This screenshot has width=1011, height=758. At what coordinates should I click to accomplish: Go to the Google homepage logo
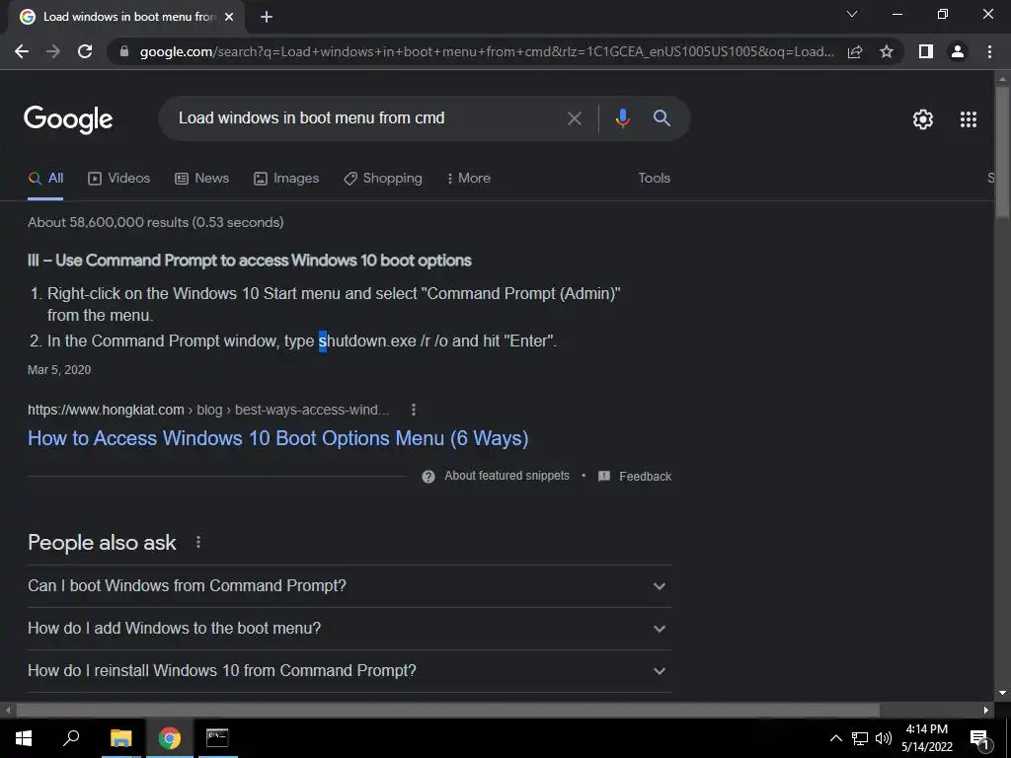68,119
